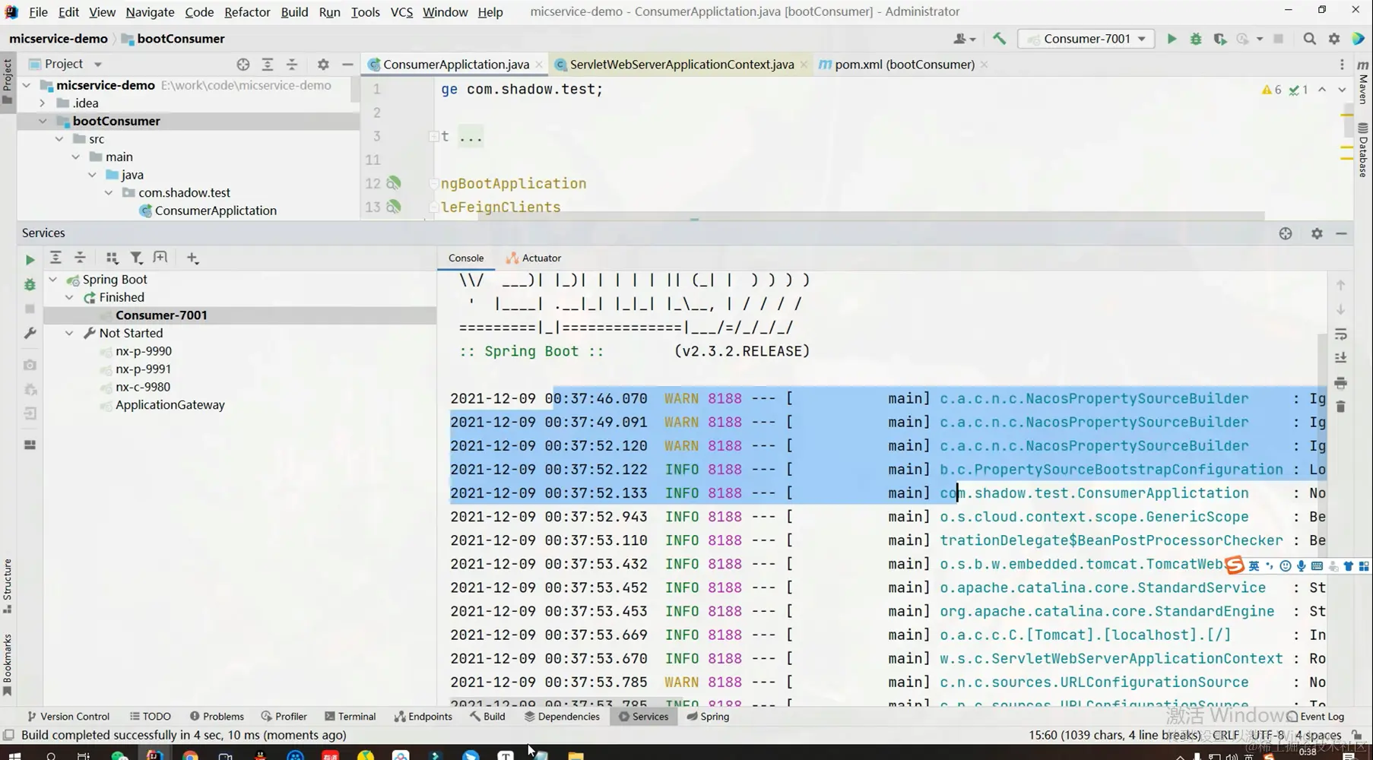Hide the Project tool window
Viewport: 1373px width, 760px height.
coord(347,65)
